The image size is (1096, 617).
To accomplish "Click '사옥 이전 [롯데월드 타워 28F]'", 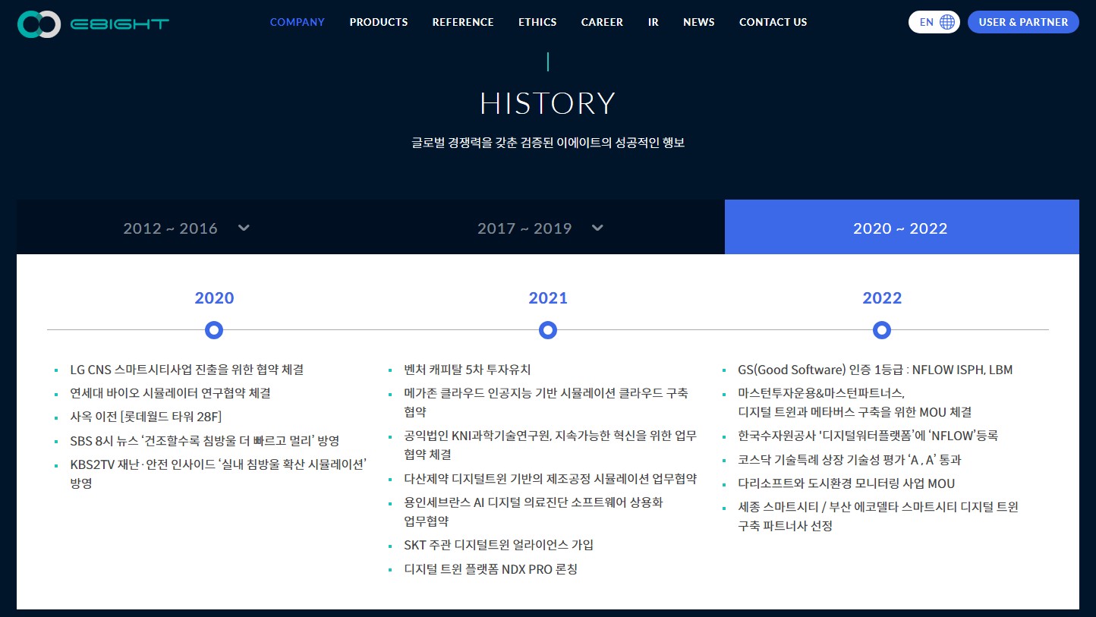I will 146,417.
